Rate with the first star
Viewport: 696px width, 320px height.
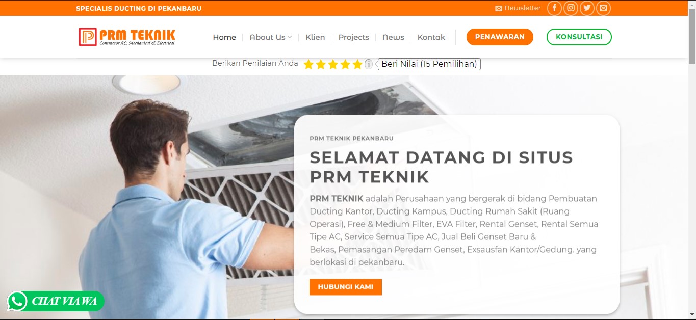[x=308, y=64]
